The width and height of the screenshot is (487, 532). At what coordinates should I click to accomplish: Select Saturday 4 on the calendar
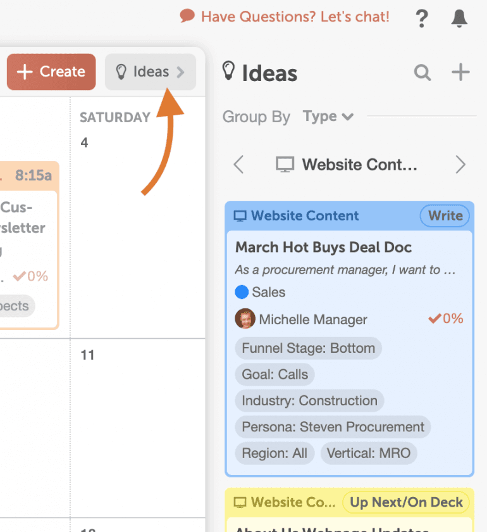point(84,142)
